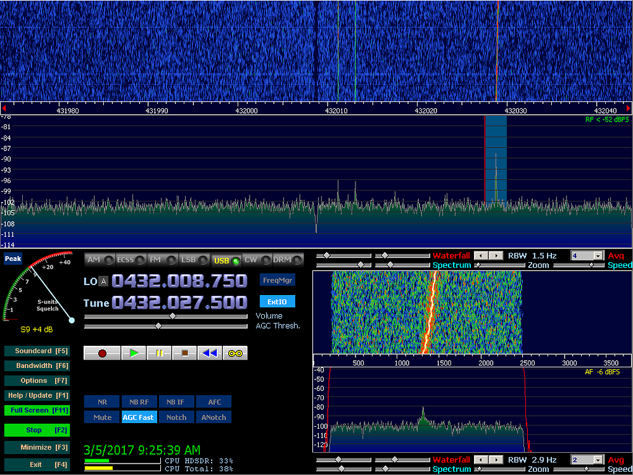Image resolution: width=633 pixels, height=475 pixels.
Task: Click the AF -6 dBFS indicator
Action: click(x=602, y=372)
